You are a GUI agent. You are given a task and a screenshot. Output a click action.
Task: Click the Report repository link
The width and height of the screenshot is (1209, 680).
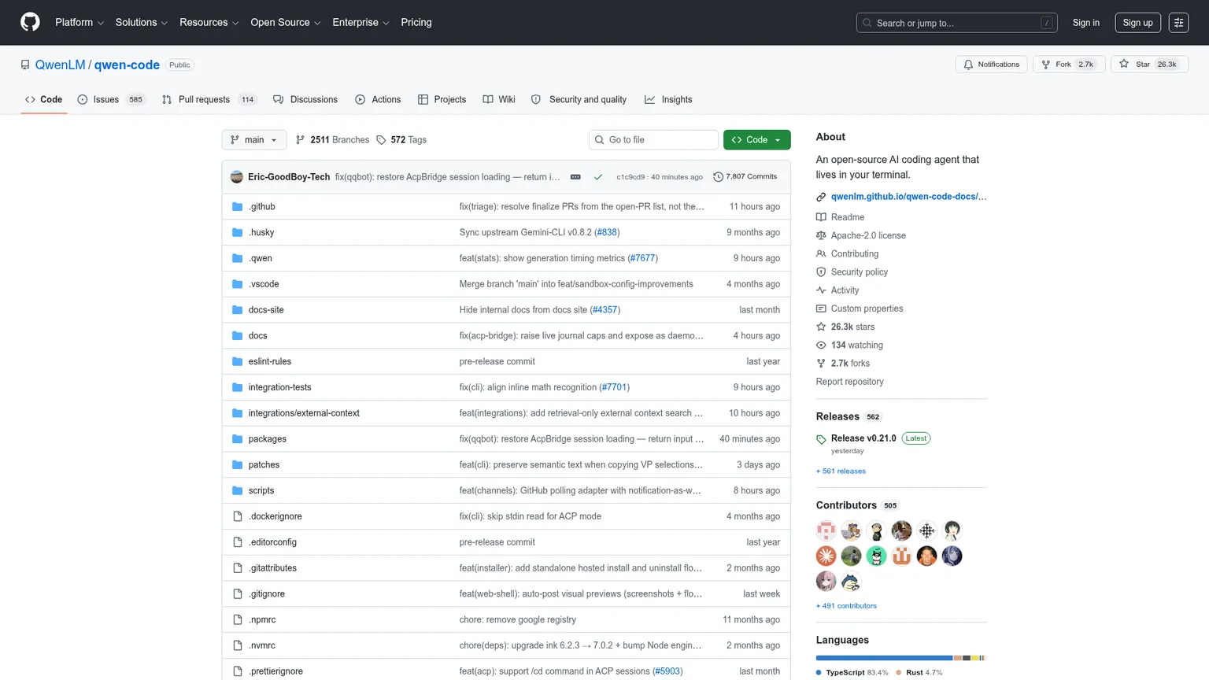(849, 382)
